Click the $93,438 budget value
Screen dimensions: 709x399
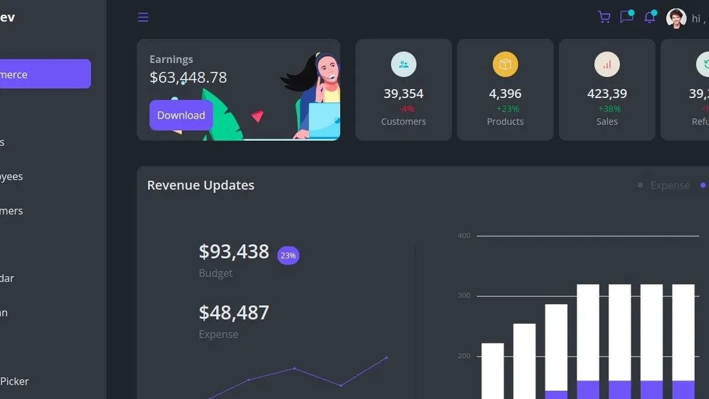[234, 251]
